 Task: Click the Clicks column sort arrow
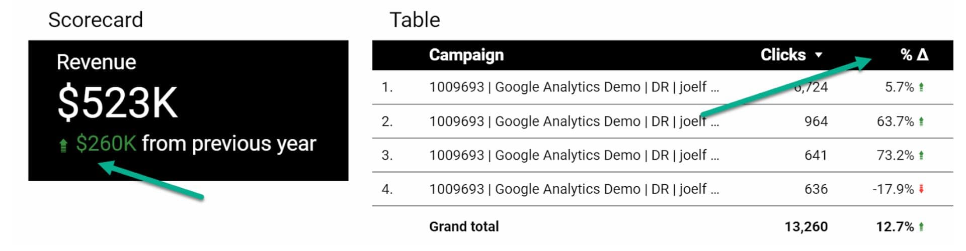point(819,55)
